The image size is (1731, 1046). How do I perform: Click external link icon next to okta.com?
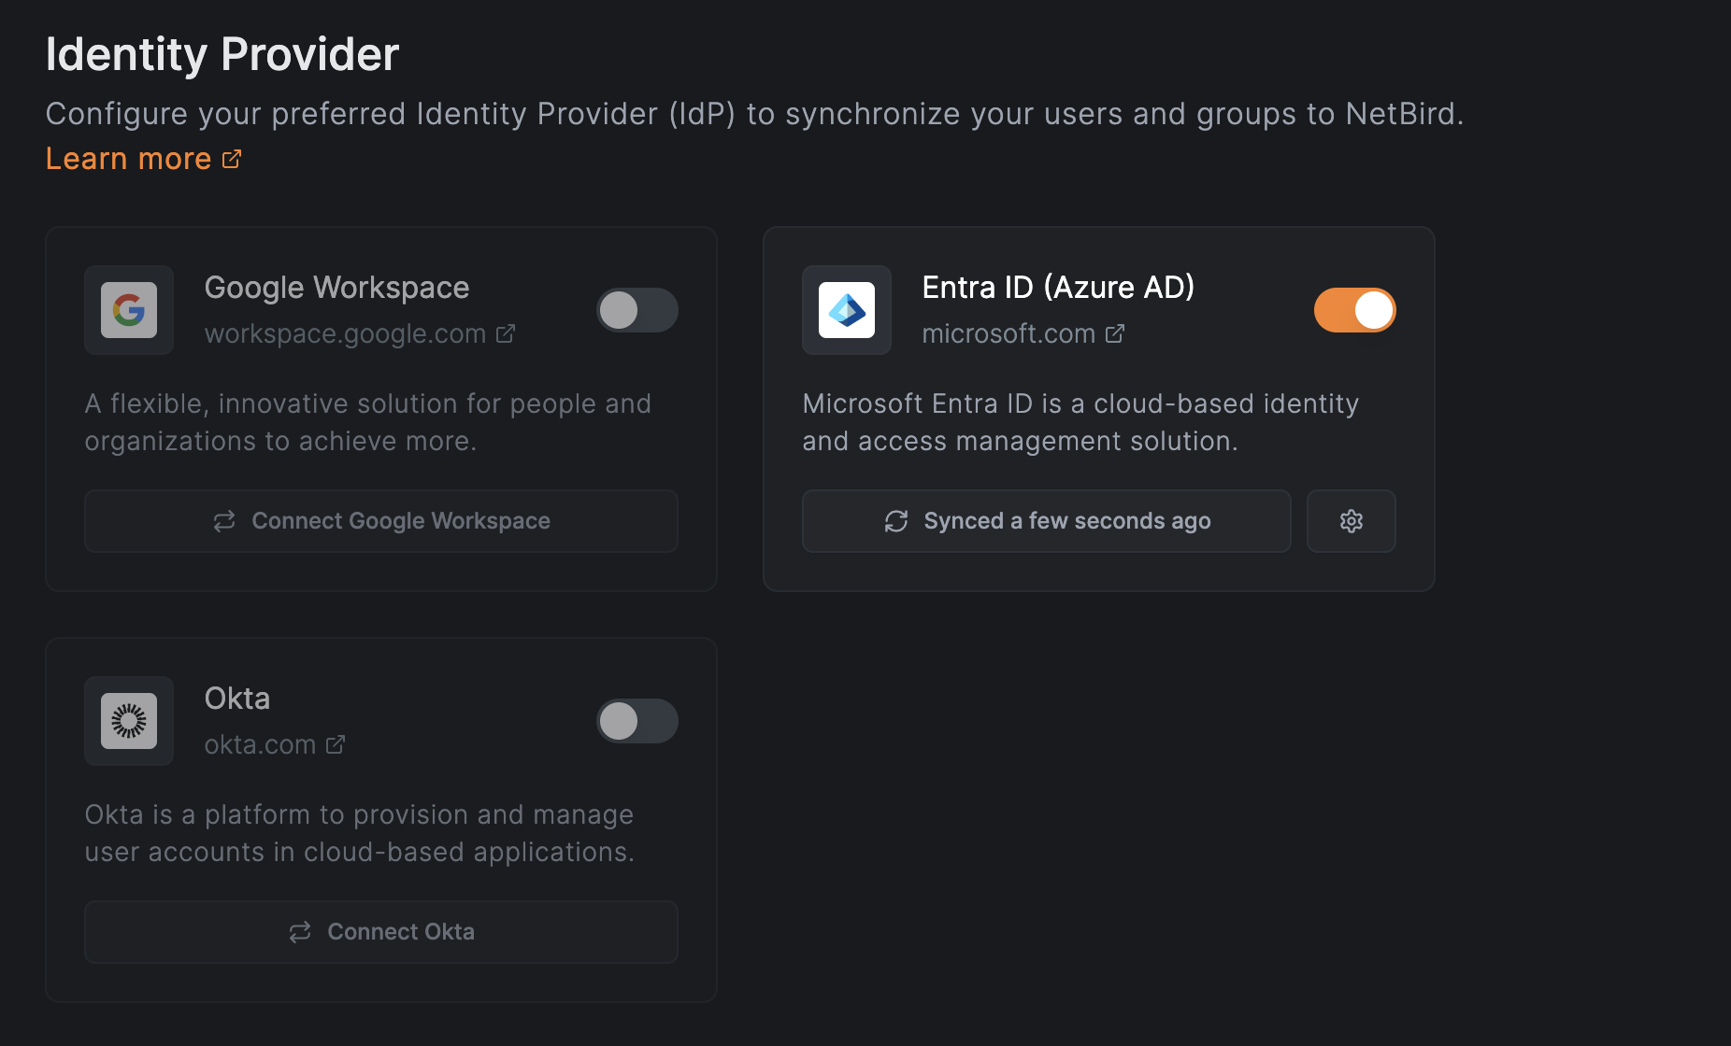pyautogui.click(x=336, y=744)
